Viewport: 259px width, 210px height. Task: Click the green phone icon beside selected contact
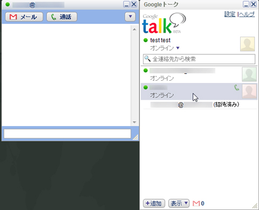click(236, 88)
